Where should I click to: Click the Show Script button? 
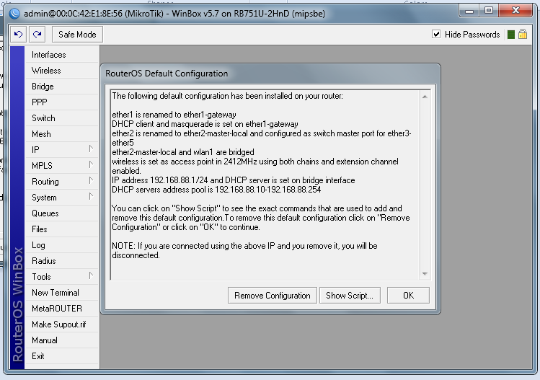click(350, 296)
